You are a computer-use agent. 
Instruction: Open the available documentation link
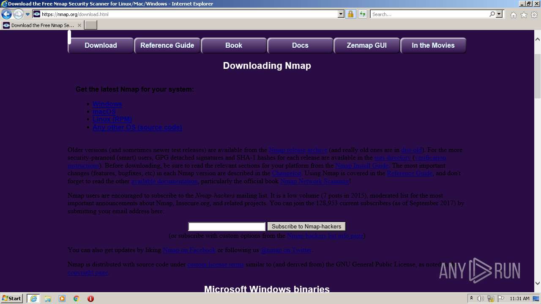pos(164,181)
